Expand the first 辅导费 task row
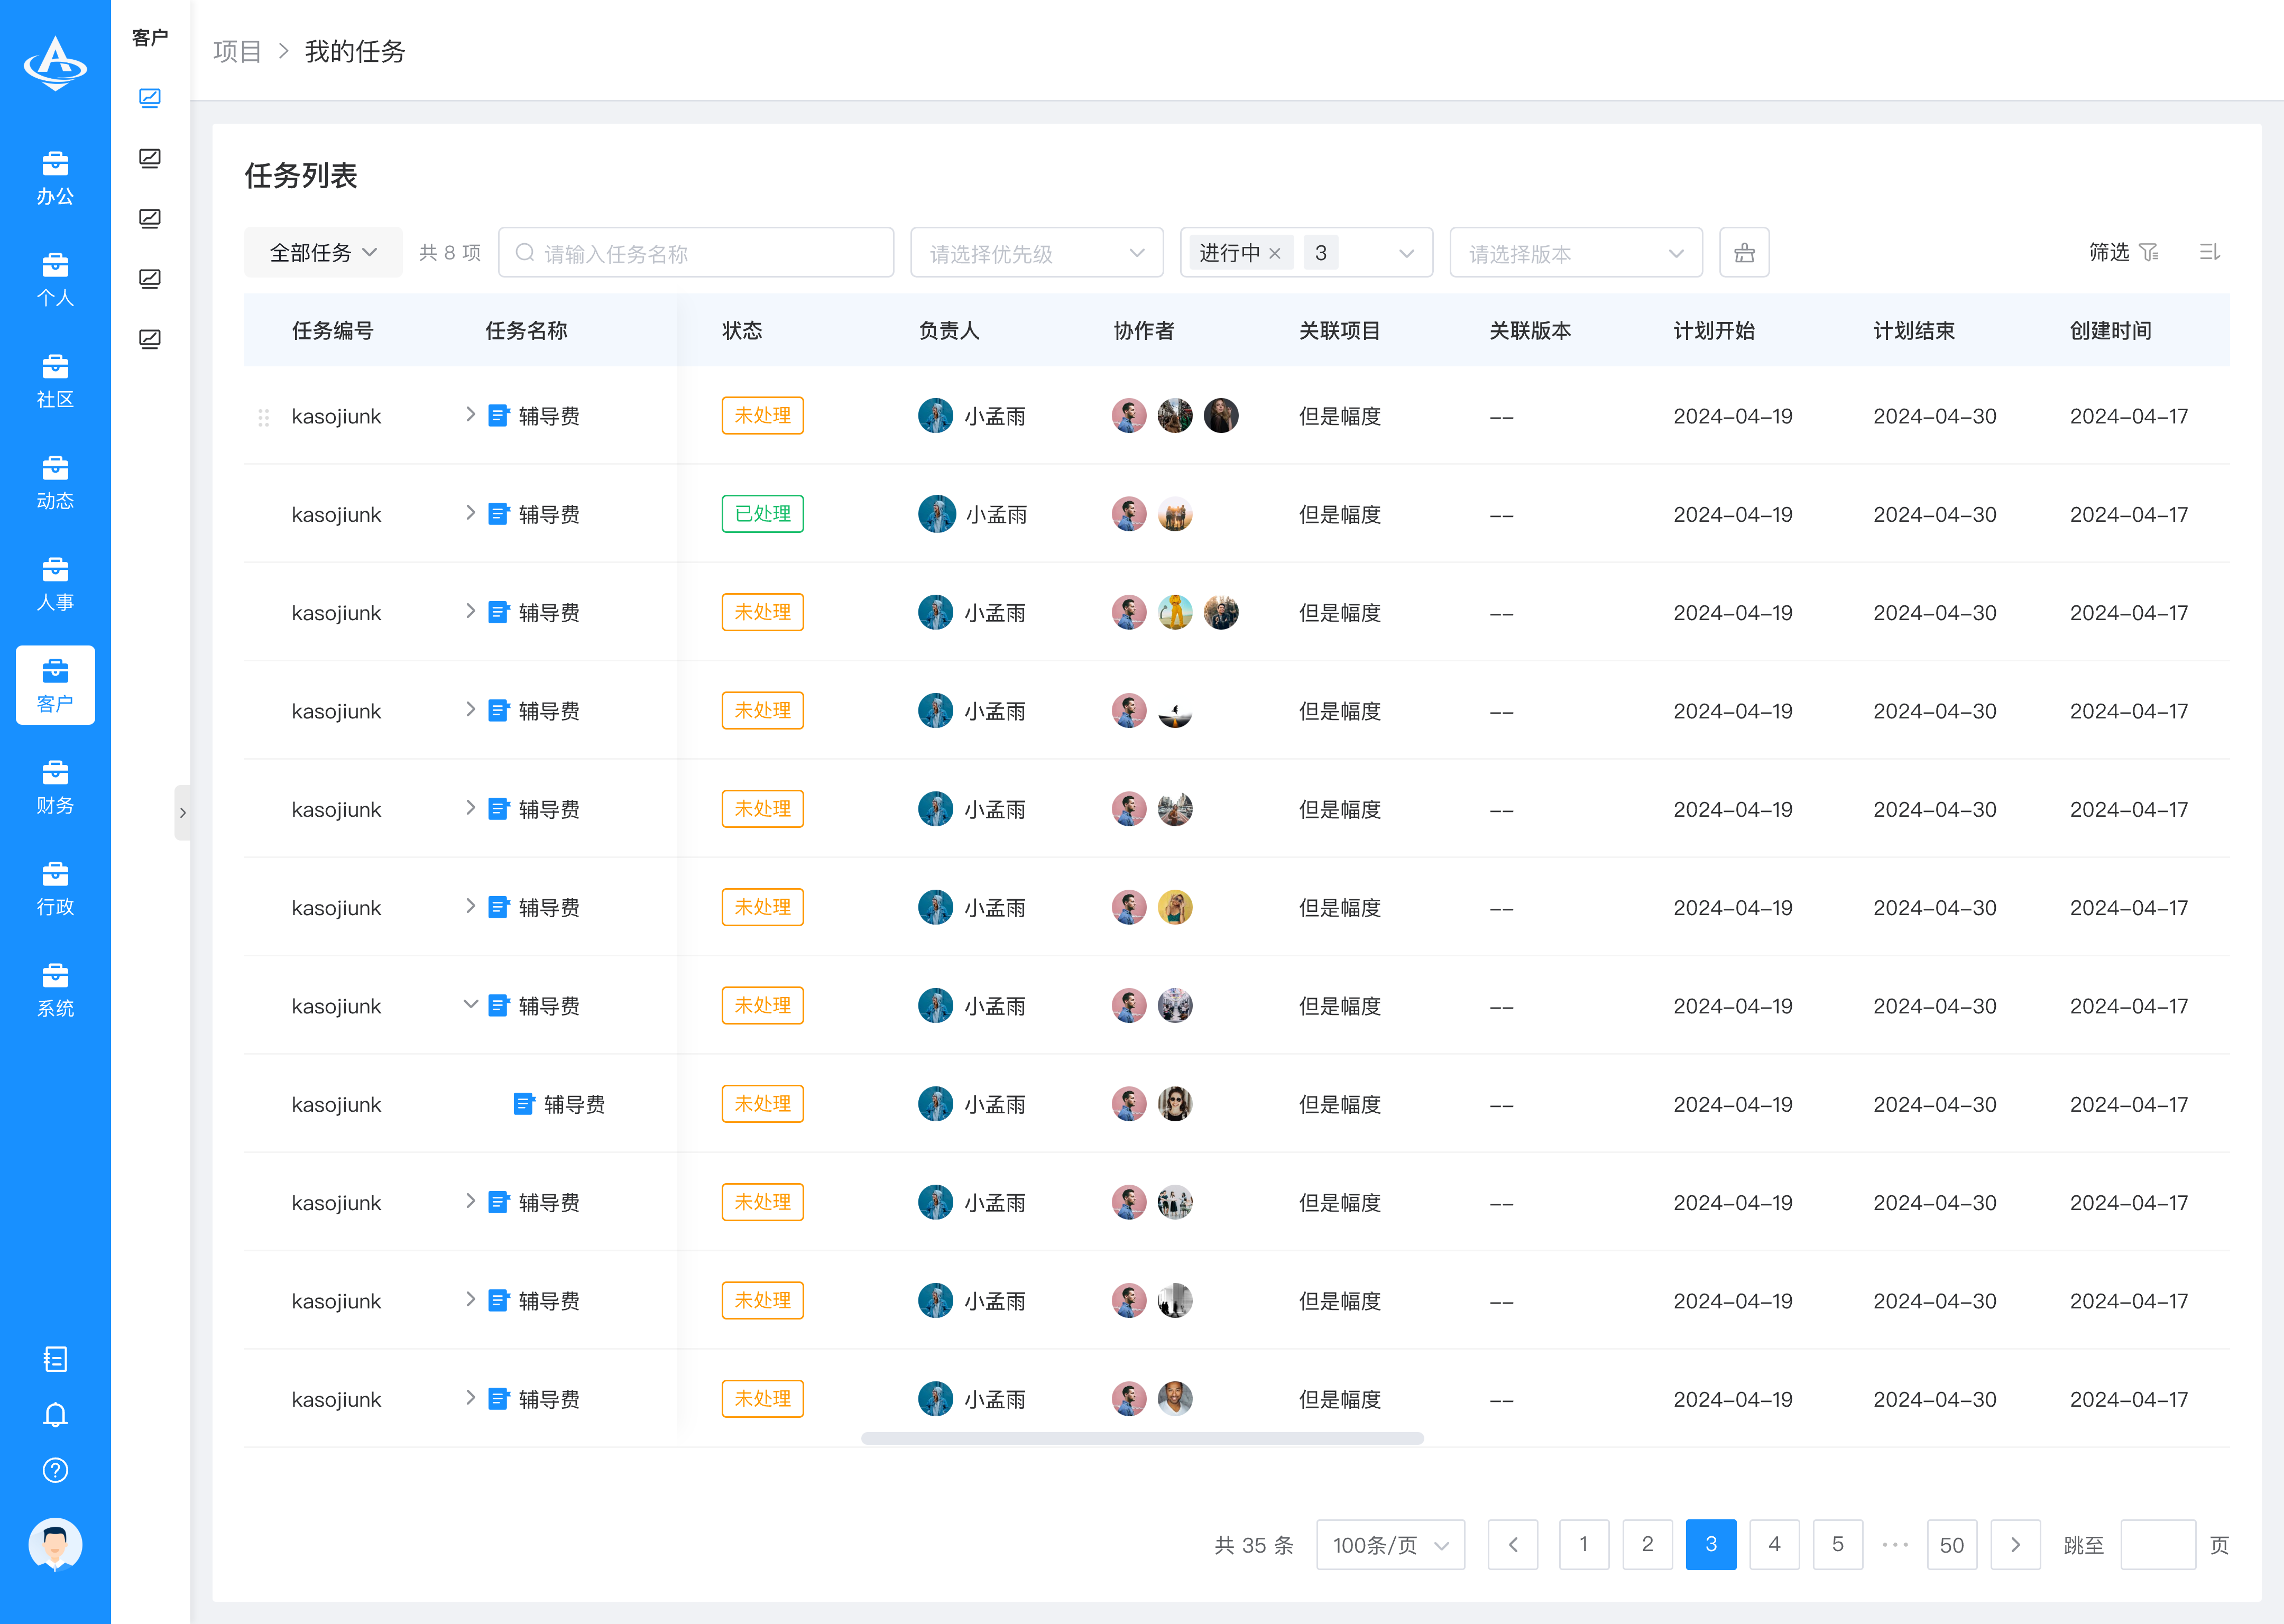Viewport: 2284px width, 1624px height. tap(470, 415)
